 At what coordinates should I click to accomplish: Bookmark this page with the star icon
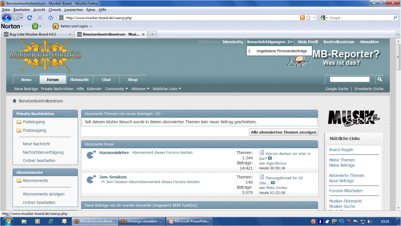tap(308, 18)
